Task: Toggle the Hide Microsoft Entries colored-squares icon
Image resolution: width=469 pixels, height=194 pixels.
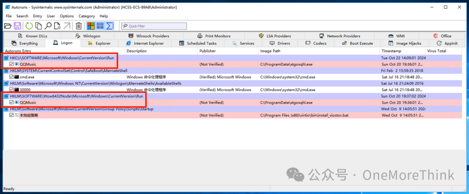Action: (x=91, y=26)
